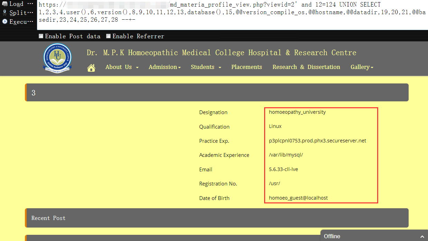
Task: Click the Date of Birth label
Action: pyautogui.click(x=214, y=198)
